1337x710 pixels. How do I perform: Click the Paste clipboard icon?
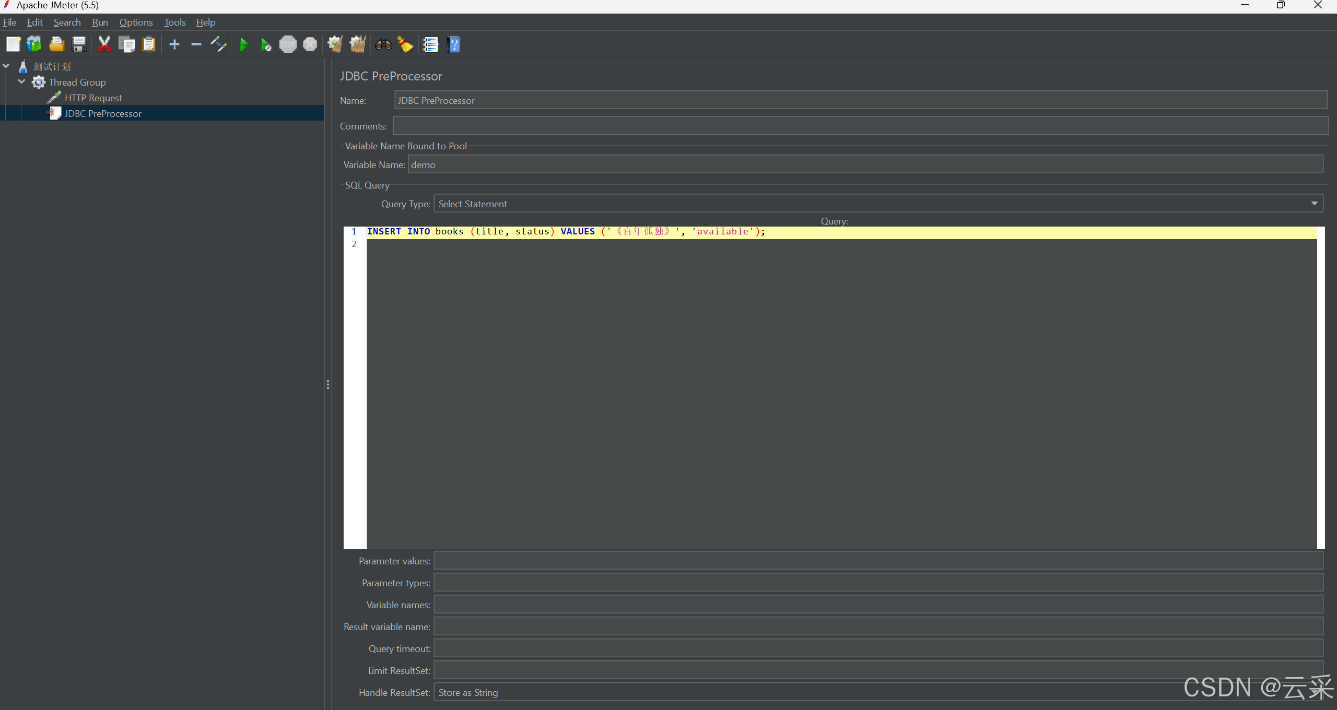(x=149, y=44)
